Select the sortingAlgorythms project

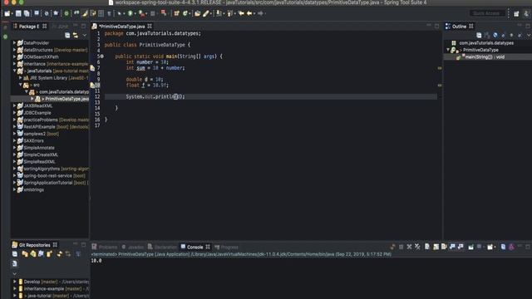(x=42, y=169)
